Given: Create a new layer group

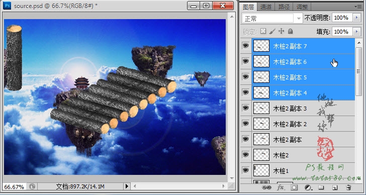Looking at the screenshot, I should click(x=321, y=187).
